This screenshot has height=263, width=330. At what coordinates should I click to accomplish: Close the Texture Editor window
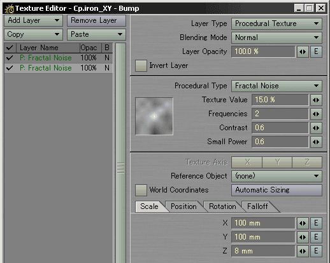coord(321,8)
